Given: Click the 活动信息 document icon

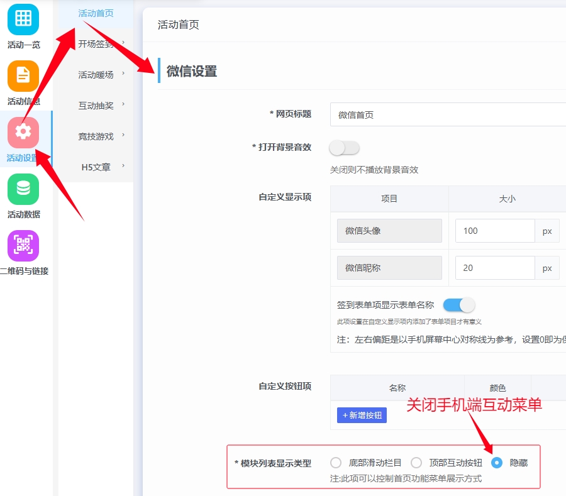Looking at the screenshot, I should (x=23, y=76).
